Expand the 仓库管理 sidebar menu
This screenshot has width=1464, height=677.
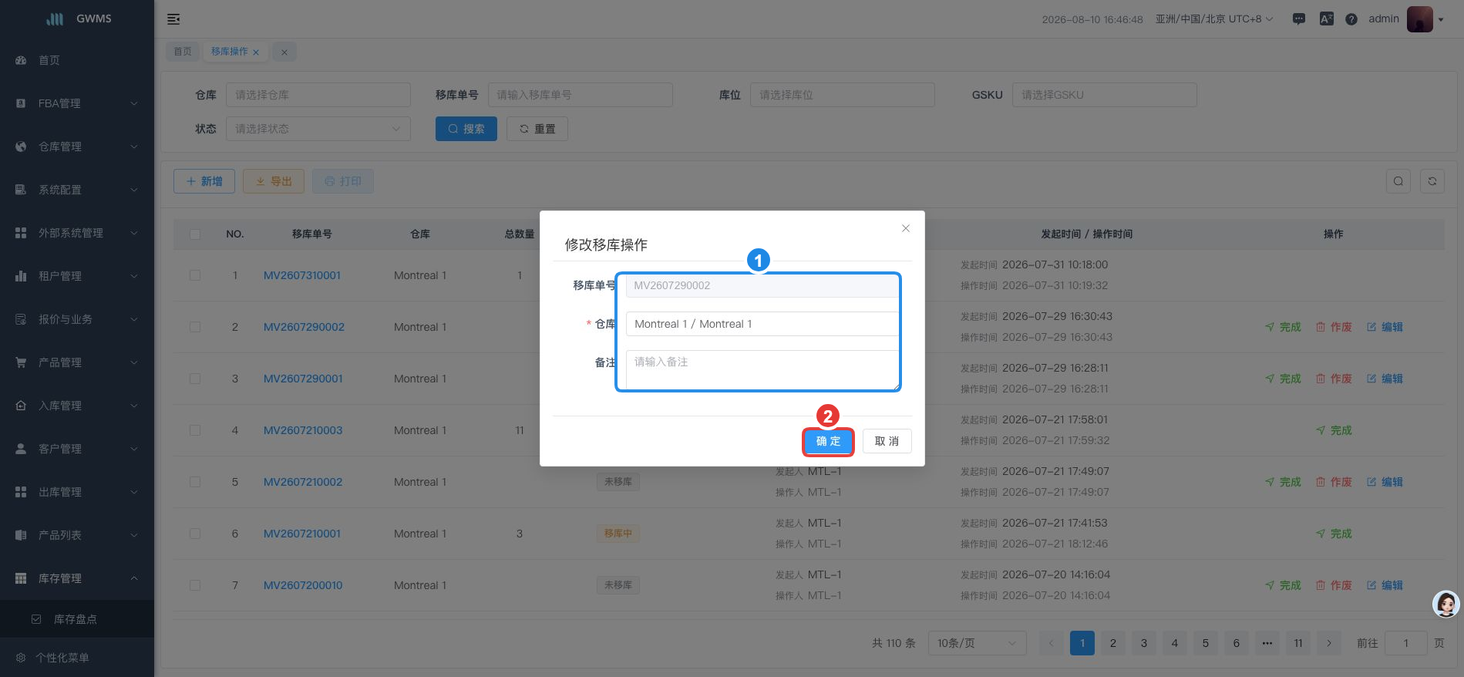(77, 147)
